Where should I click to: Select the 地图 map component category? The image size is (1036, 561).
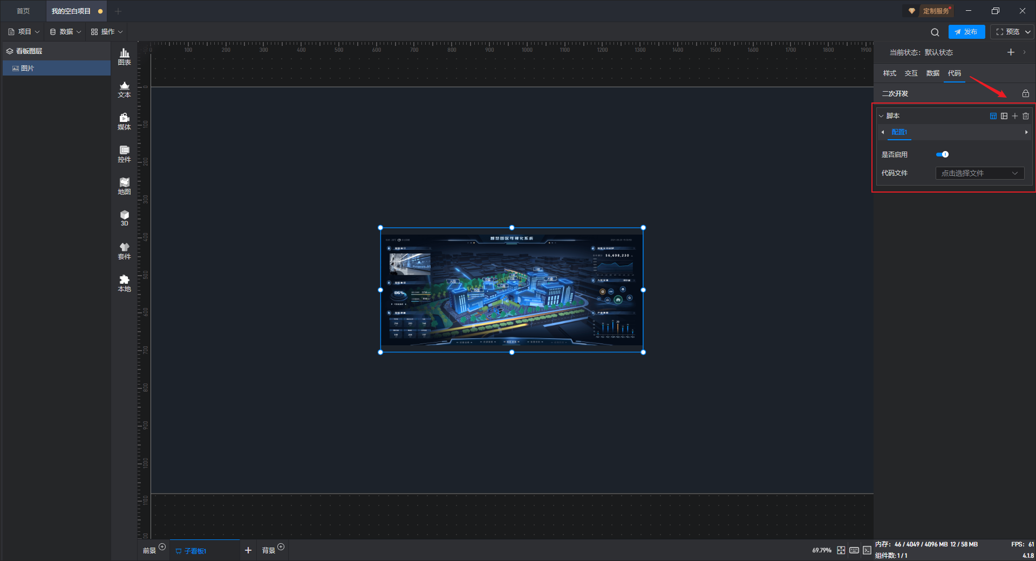124,186
